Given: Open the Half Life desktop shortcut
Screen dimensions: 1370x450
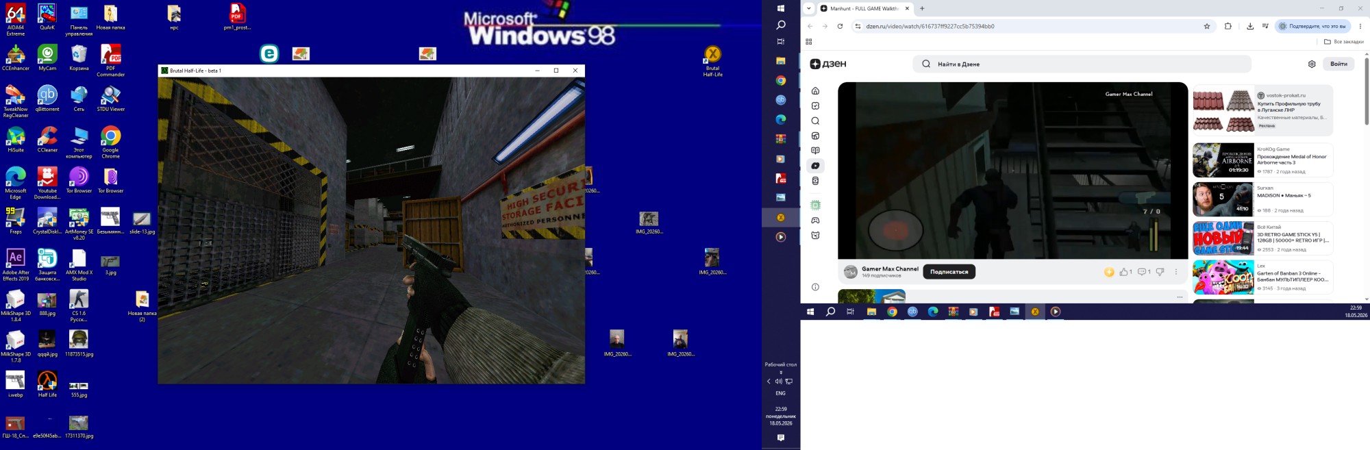Looking at the screenshot, I should tap(47, 384).
